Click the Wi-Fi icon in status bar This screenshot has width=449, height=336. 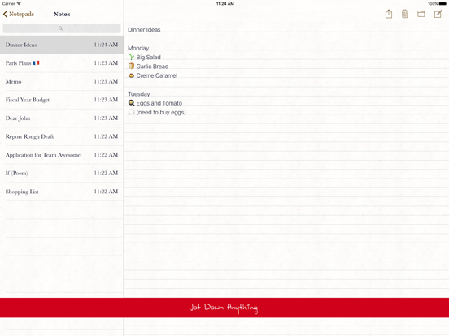19,3
